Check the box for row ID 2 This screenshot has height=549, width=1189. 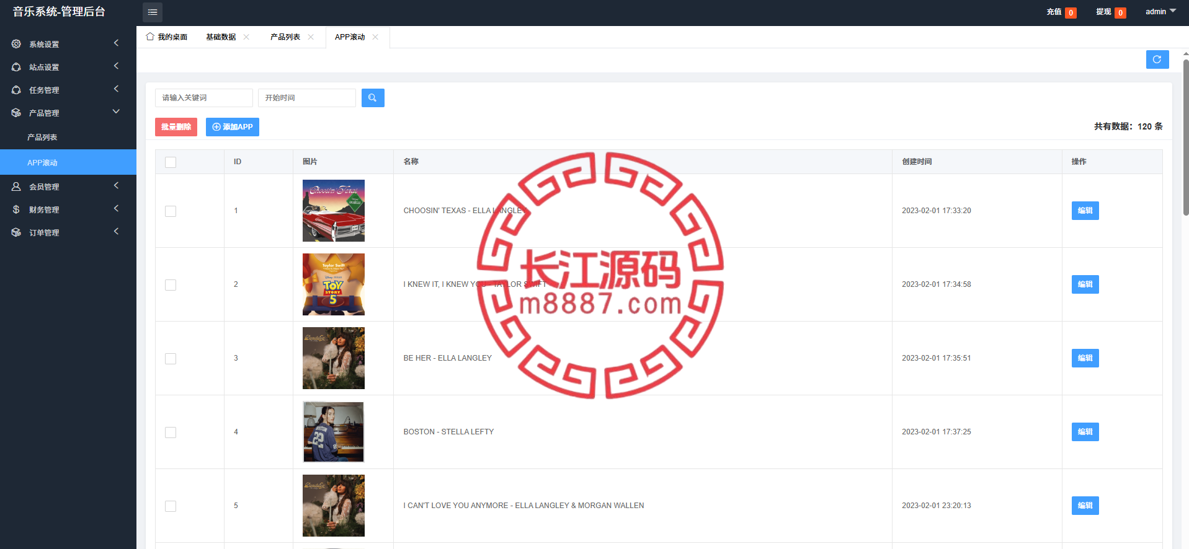[x=171, y=285]
